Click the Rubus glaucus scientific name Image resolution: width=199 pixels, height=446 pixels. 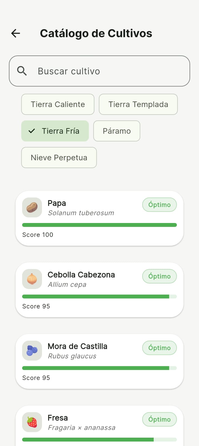72,356
